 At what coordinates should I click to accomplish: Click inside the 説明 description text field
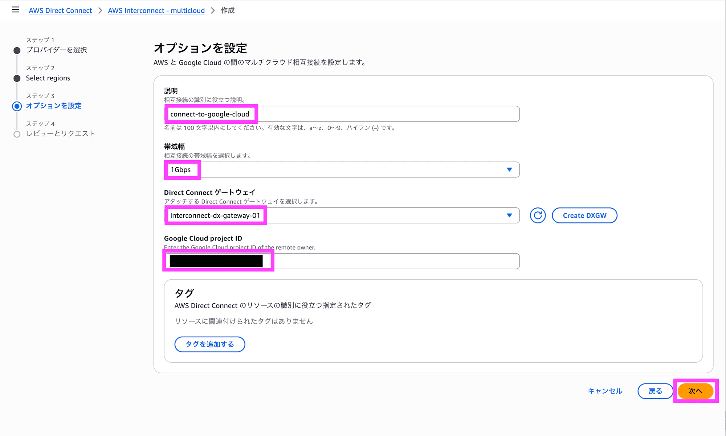click(x=341, y=114)
